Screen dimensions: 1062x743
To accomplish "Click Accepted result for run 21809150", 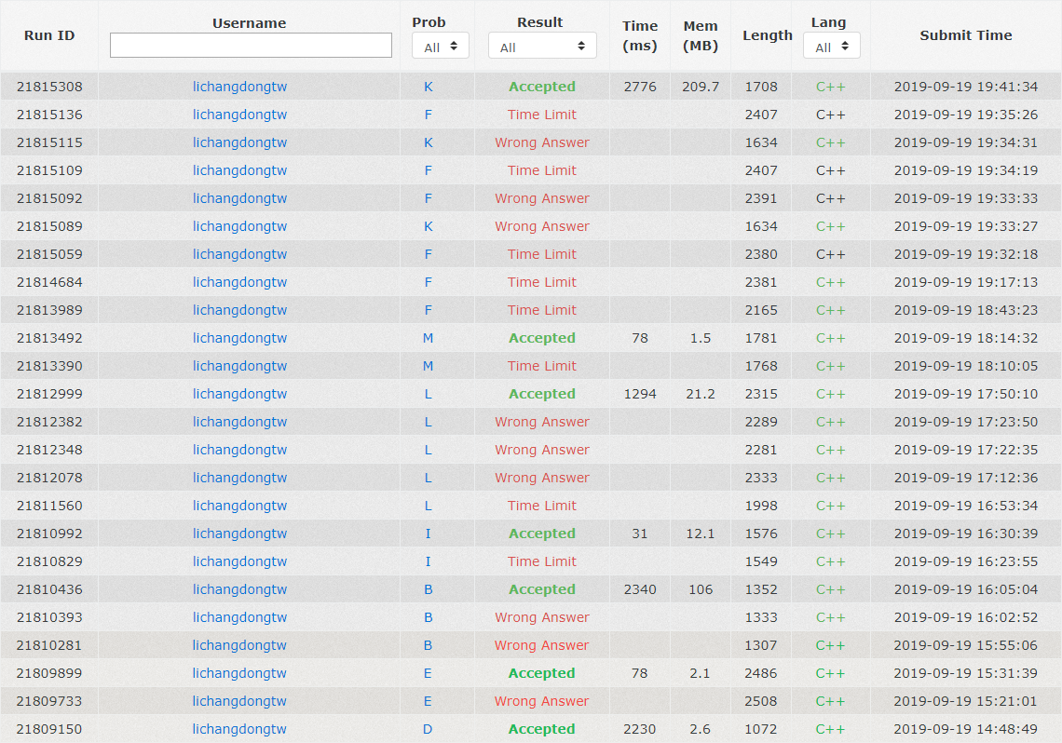I will point(542,729).
